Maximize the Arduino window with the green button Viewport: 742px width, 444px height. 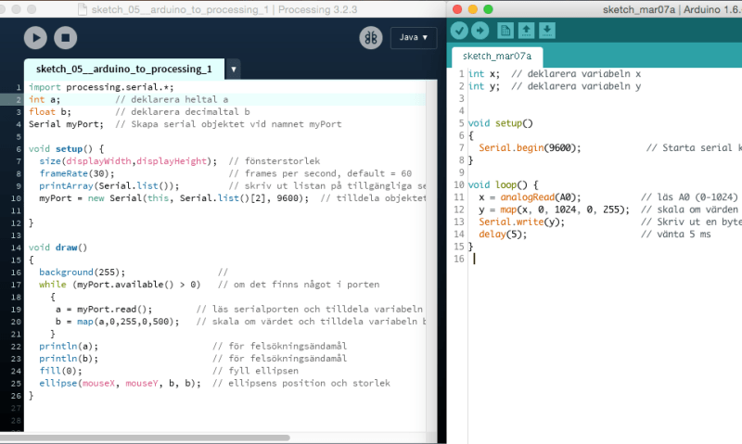(x=488, y=8)
